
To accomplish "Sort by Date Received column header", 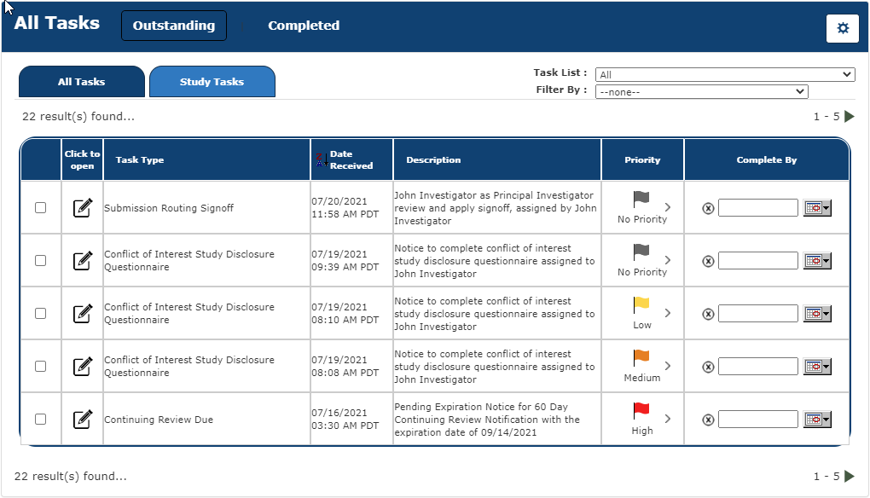I will coord(351,159).
